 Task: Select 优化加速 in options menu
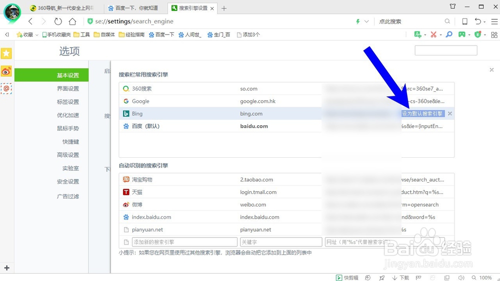pos(68,115)
